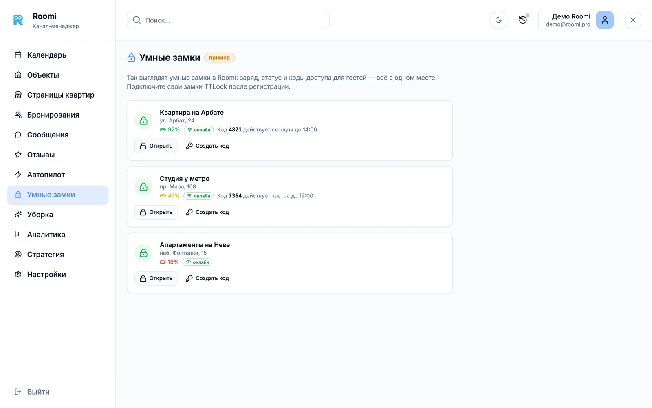Click онлайн badge on Апартаменты на Неве
Viewport: 652px width, 408px height.
(x=197, y=262)
